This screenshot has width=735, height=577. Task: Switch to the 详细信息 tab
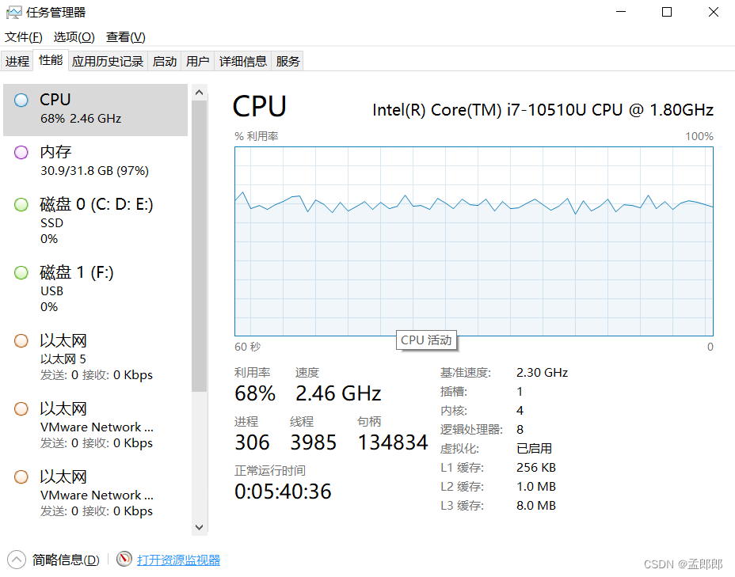click(243, 62)
